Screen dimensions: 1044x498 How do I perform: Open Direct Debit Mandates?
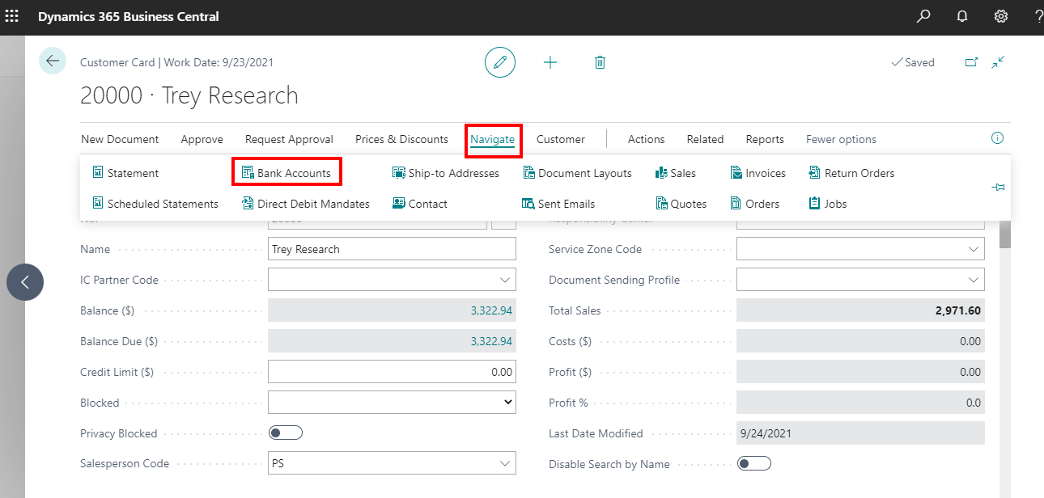pos(306,204)
